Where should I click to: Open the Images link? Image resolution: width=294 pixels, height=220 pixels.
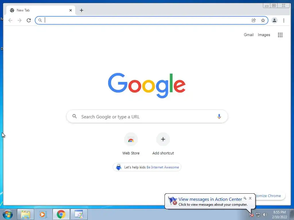pos(264,35)
